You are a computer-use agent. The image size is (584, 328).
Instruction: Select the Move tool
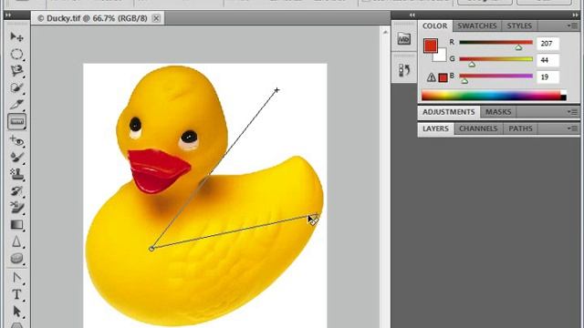click(x=16, y=36)
